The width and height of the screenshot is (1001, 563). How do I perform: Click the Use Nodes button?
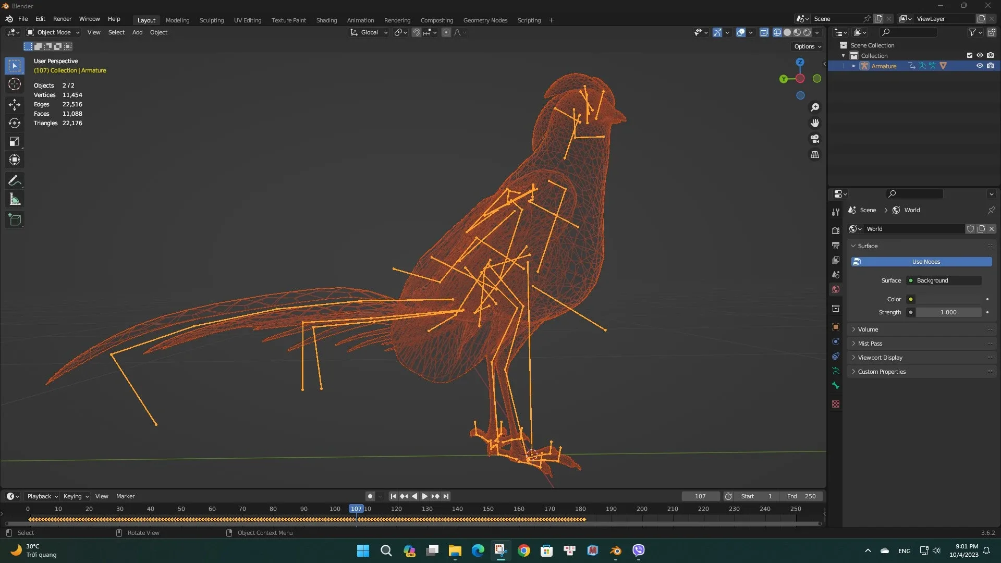(922, 262)
